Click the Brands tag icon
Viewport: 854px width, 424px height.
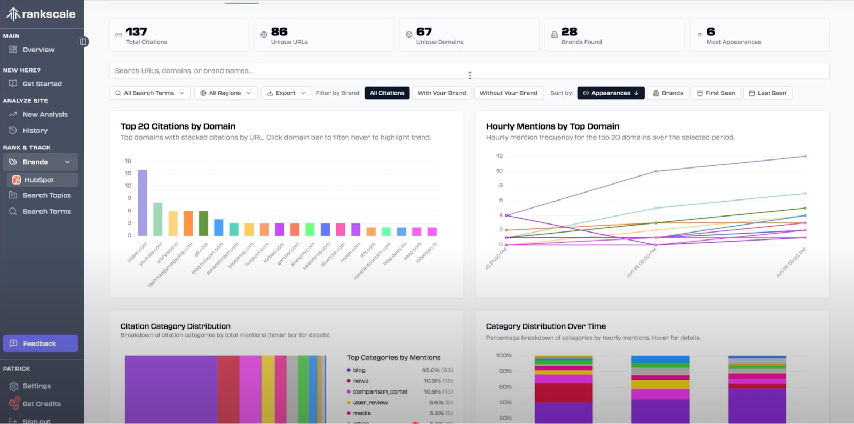(13, 162)
